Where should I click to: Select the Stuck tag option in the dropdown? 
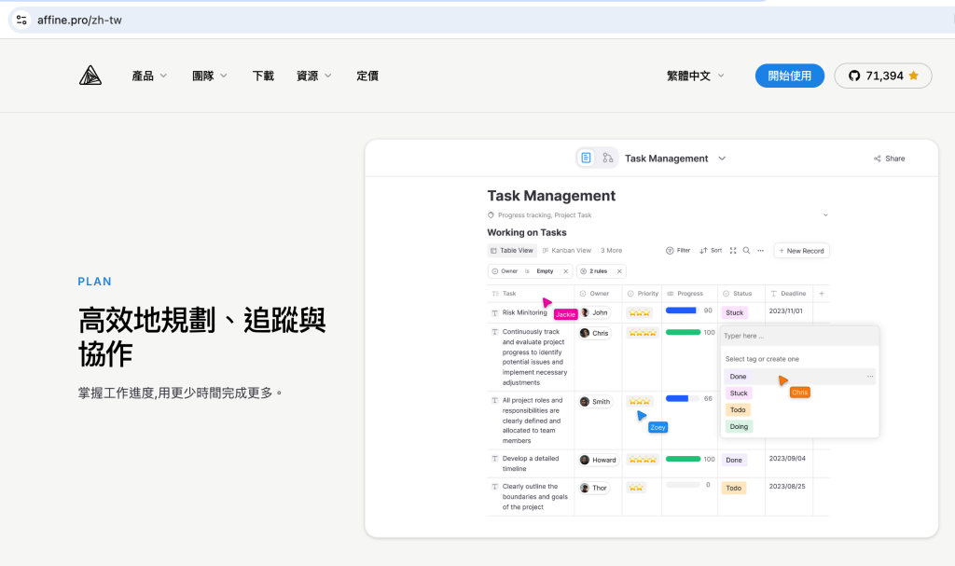coord(739,393)
